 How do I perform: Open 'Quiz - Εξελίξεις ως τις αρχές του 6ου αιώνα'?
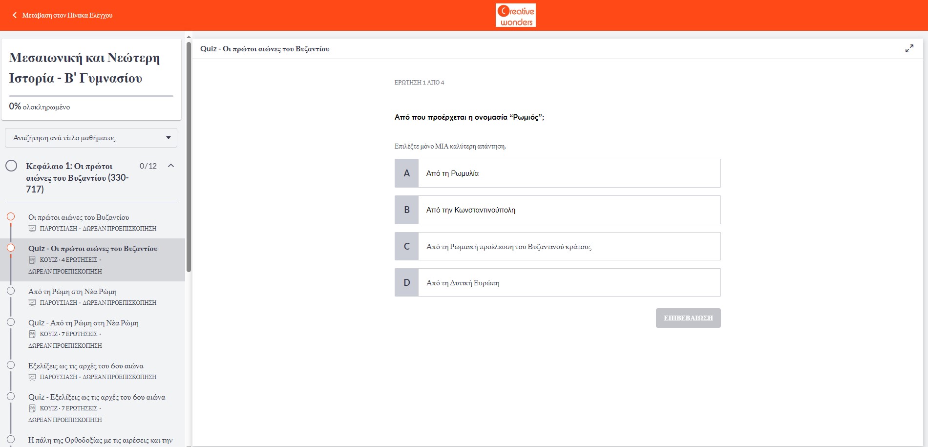click(97, 397)
